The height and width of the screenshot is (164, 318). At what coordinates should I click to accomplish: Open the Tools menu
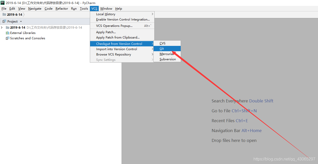[x=84, y=8]
